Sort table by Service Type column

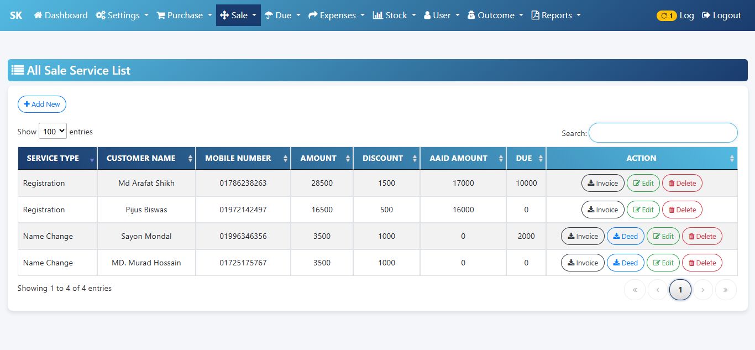pyautogui.click(x=57, y=158)
